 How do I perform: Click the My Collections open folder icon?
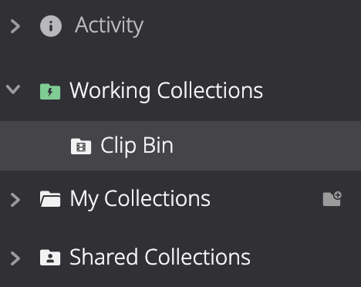tap(50, 199)
